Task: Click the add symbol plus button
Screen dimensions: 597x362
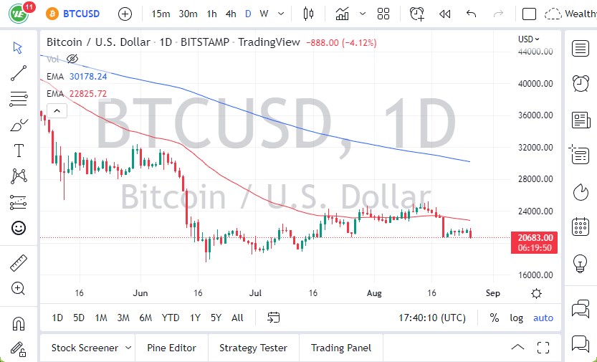Action: [125, 14]
